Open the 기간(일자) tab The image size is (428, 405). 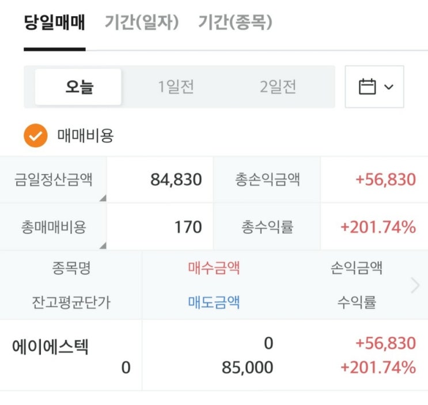[x=142, y=23]
